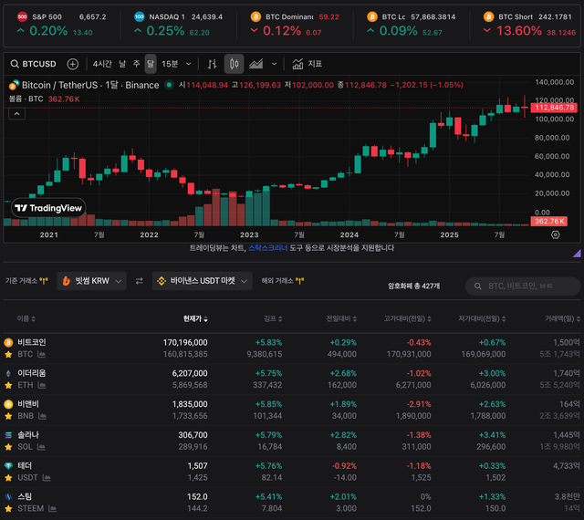Click the BTC Dominance ticker icon
Viewport: 584px width, 520px height.
pos(255,16)
